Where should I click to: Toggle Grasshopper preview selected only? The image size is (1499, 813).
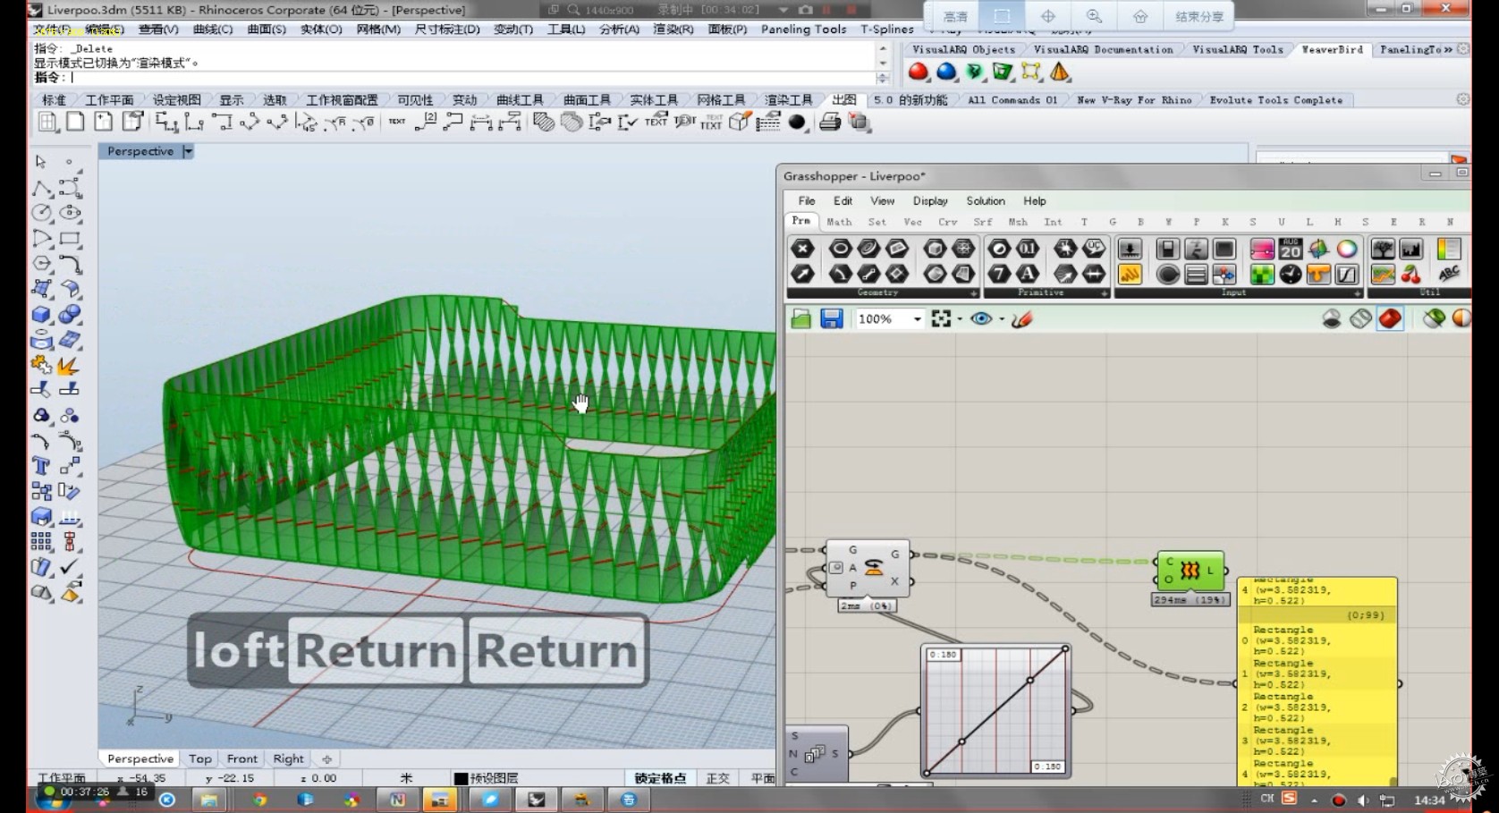point(1434,318)
